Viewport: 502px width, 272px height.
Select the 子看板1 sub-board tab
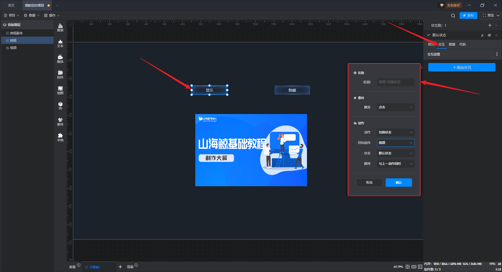(99, 267)
